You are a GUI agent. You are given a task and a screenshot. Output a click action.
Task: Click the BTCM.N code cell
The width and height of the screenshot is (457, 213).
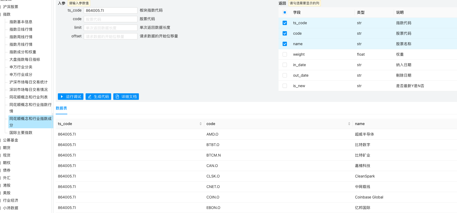[213, 155]
